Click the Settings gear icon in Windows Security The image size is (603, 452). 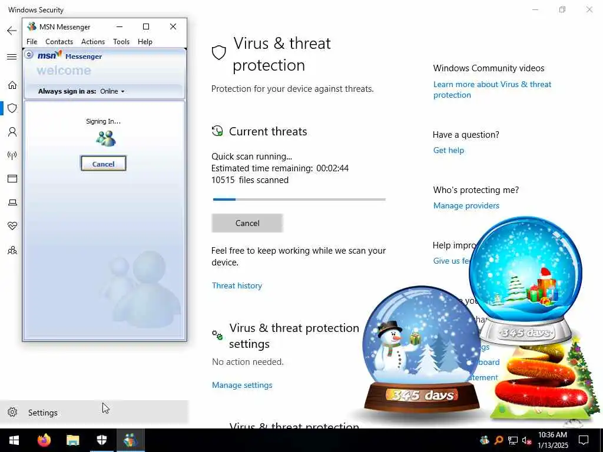click(12, 412)
